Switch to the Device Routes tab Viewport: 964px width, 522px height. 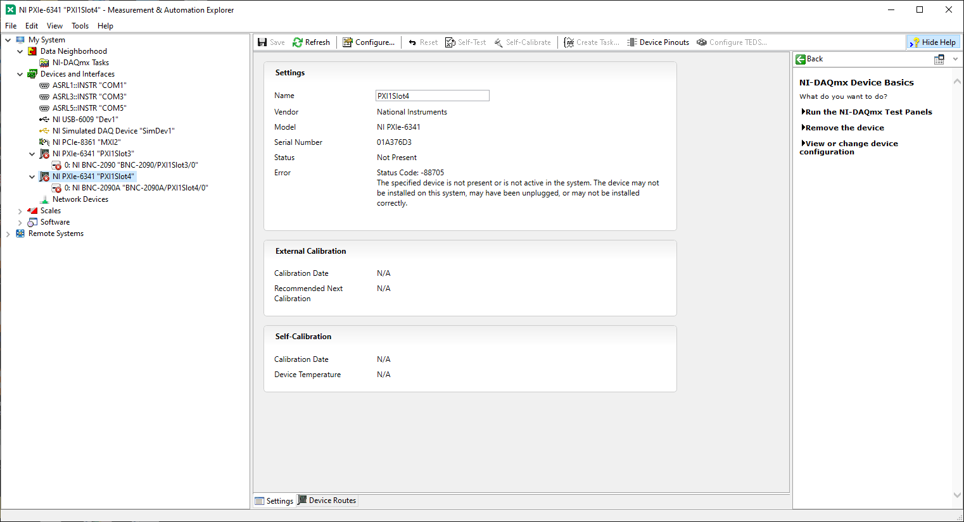(x=327, y=500)
